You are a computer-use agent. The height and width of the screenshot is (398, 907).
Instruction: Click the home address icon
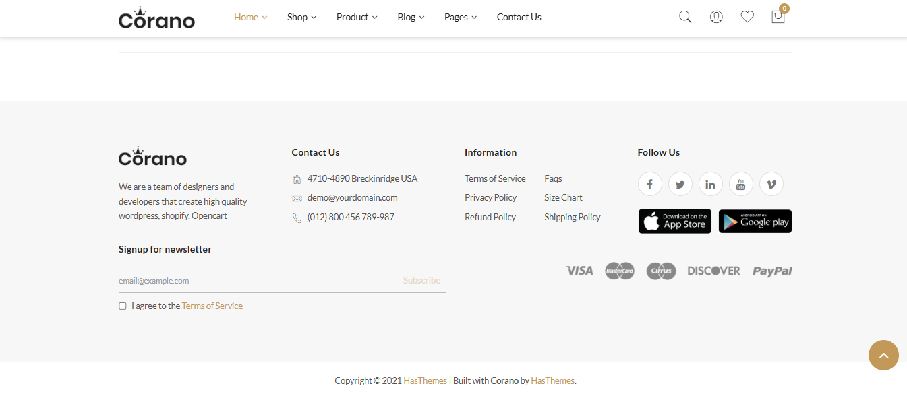tap(297, 179)
